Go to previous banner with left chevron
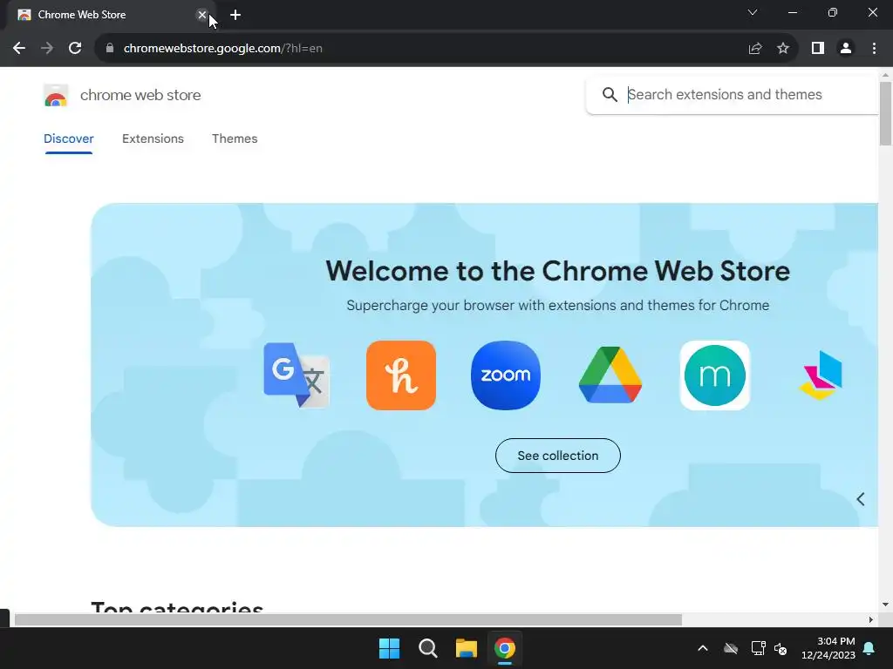This screenshot has width=893, height=669. (x=861, y=499)
